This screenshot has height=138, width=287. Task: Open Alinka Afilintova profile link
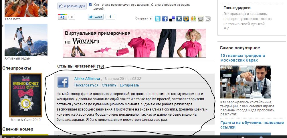[x=87, y=79]
